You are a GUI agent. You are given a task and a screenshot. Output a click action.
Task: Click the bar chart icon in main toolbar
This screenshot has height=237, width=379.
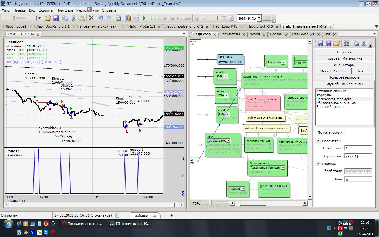pyautogui.click(x=128, y=18)
